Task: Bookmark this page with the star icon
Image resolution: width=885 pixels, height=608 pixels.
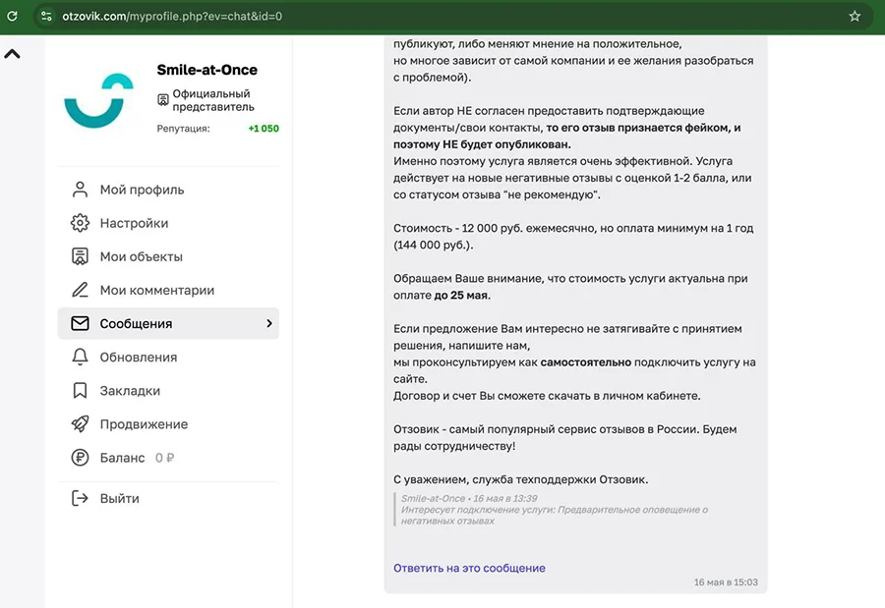Action: 855,16
